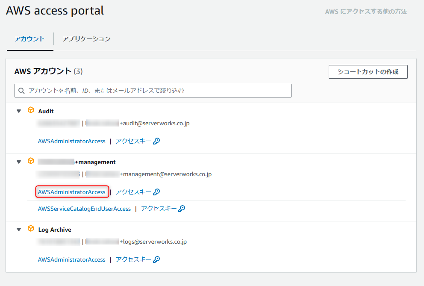Click the ショートカットの作成 button
Viewport: 424px width, 286px height.
(x=368, y=72)
